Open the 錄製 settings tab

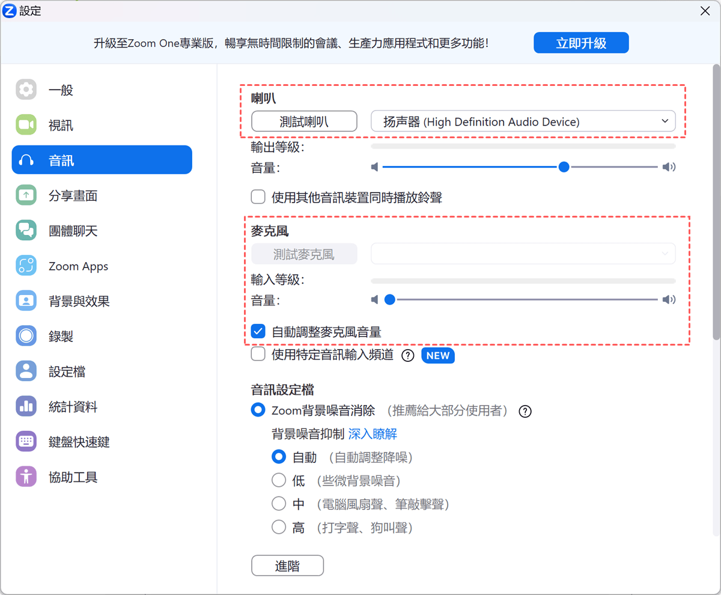(102, 336)
